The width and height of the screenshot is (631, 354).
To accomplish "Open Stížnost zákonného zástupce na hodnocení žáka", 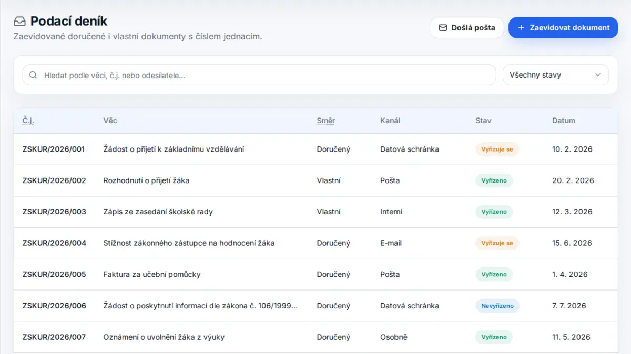I will 189,243.
